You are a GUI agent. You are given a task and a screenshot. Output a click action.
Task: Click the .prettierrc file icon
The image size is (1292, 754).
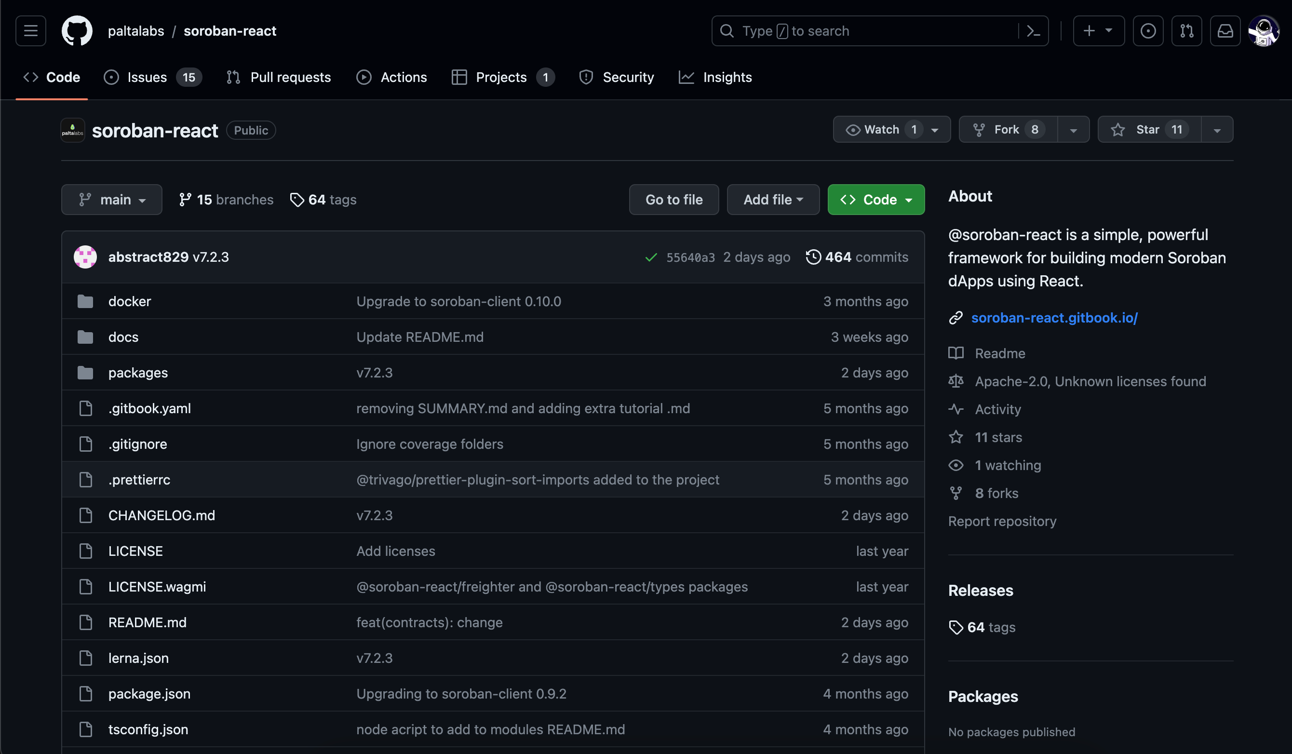pyautogui.click(x=86, y=480)
